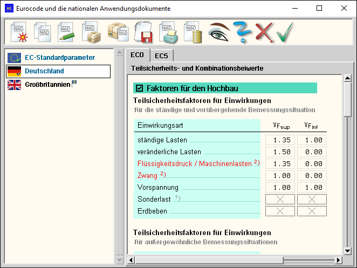
Task: Select Großbritannien in the country list
Action: point(47,85)
